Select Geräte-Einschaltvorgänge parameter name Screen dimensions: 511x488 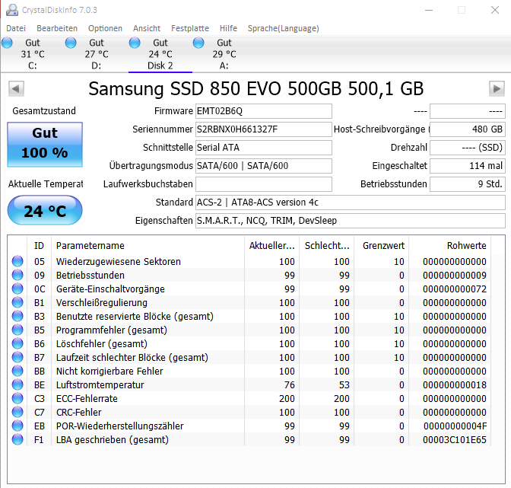click(x=110, y=289)
